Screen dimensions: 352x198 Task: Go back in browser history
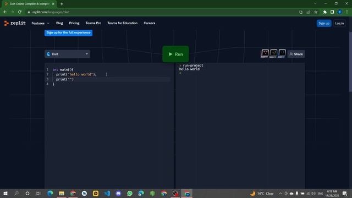click(5, 12)
